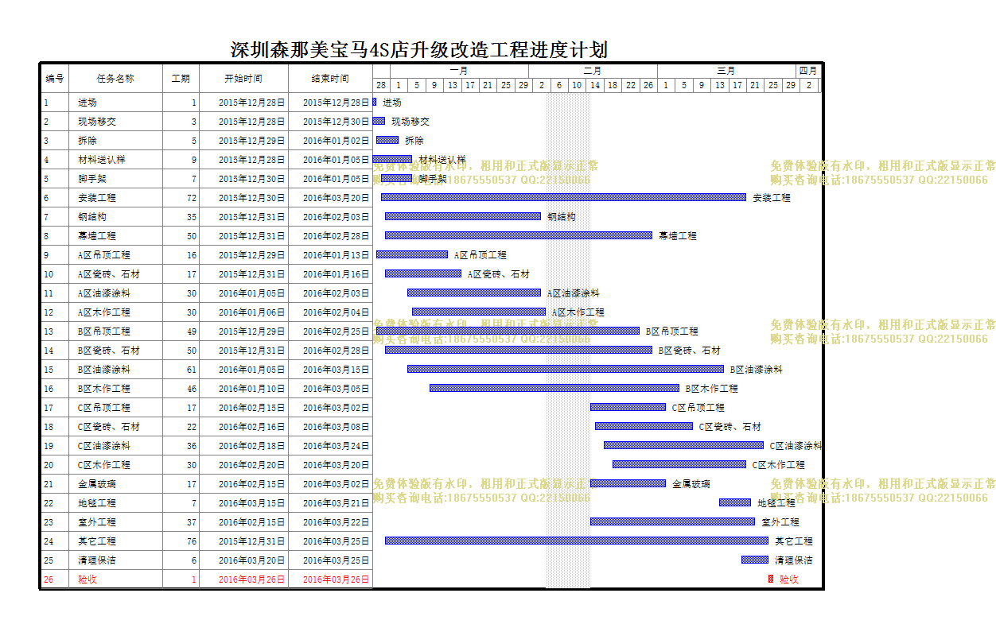Click the 开始时间 column header
The height and width of the screenshot is (628, 996).
click(x=243, y=79)
